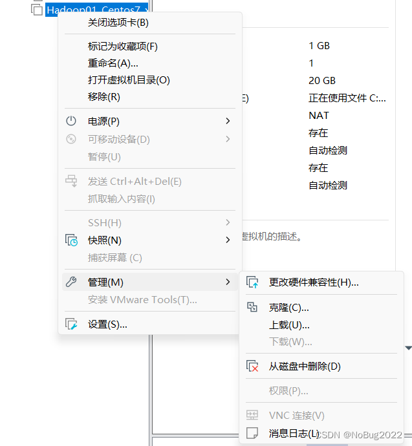Click the settings icon beside 设置(S)
The image size is (412, 446).
(x=71, y=324)
